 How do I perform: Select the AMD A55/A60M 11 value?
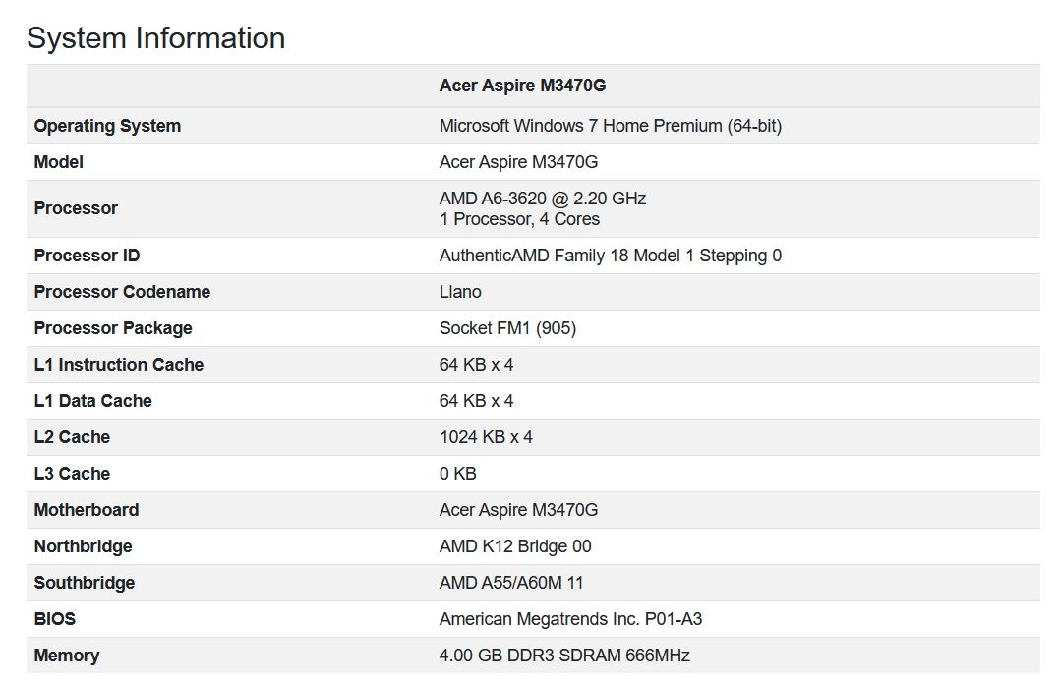(x=510, y=583)
